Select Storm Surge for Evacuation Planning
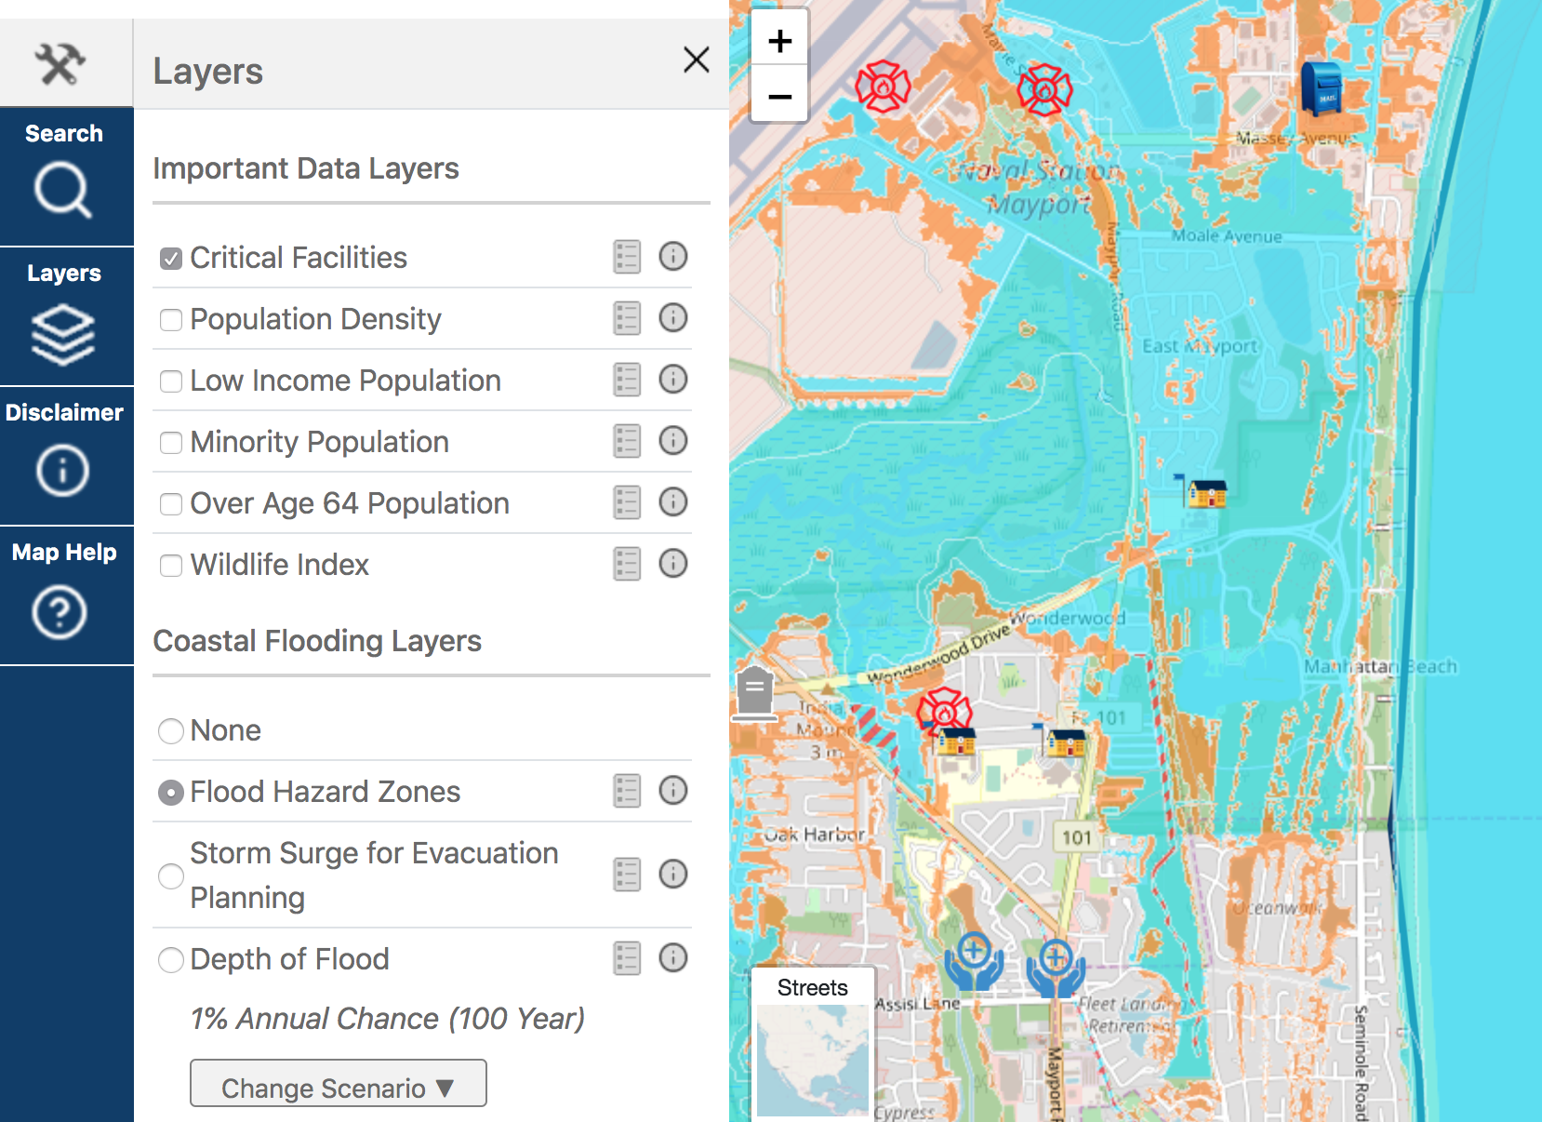1542x1122 pixels. [x=171, y=875]
